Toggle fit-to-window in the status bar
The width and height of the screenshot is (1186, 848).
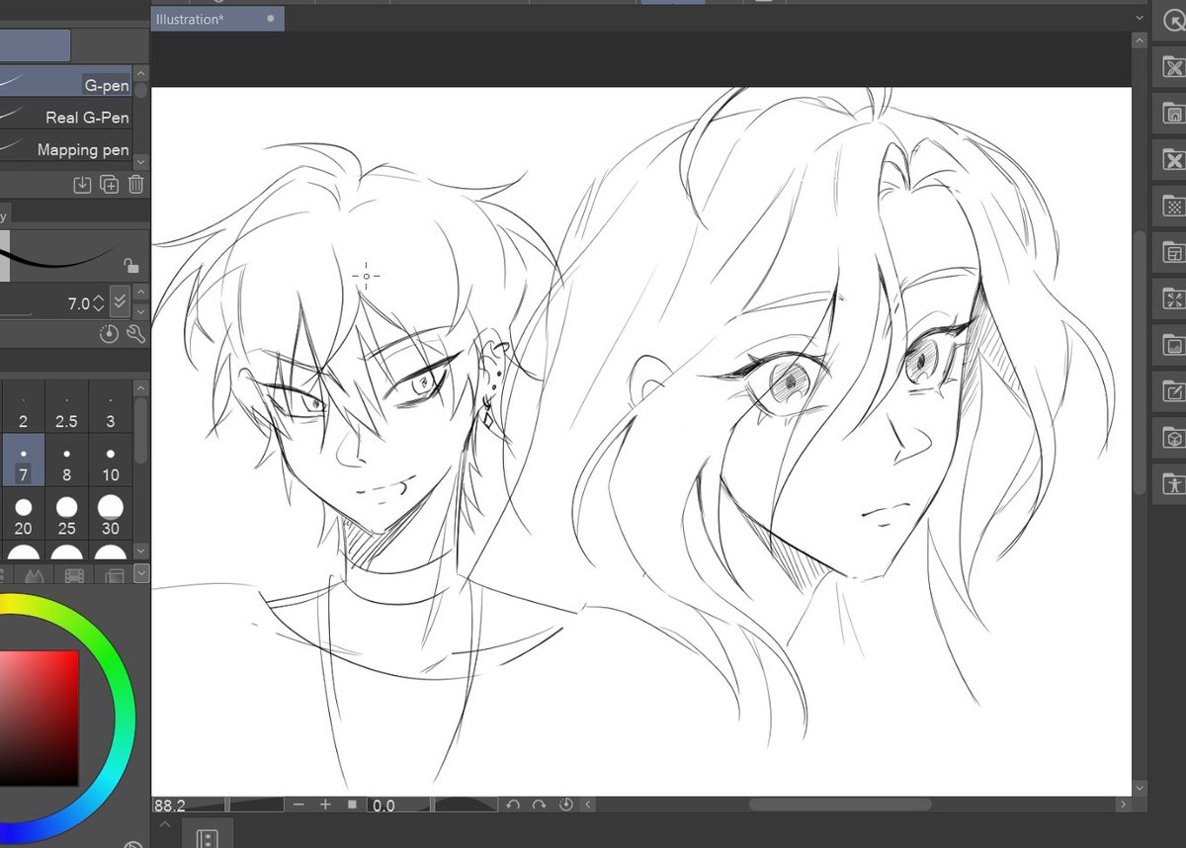pos(350,805)
